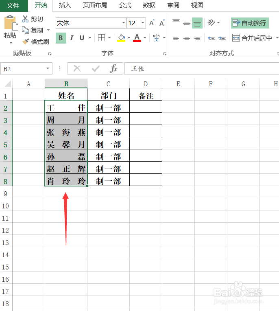Click the select-all corner triangle
The image size is (279, 311).
coord(8,84)
